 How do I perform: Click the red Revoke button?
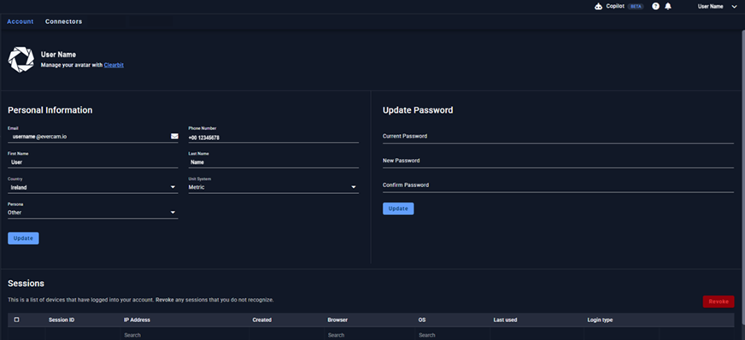[x=719, y=302]
